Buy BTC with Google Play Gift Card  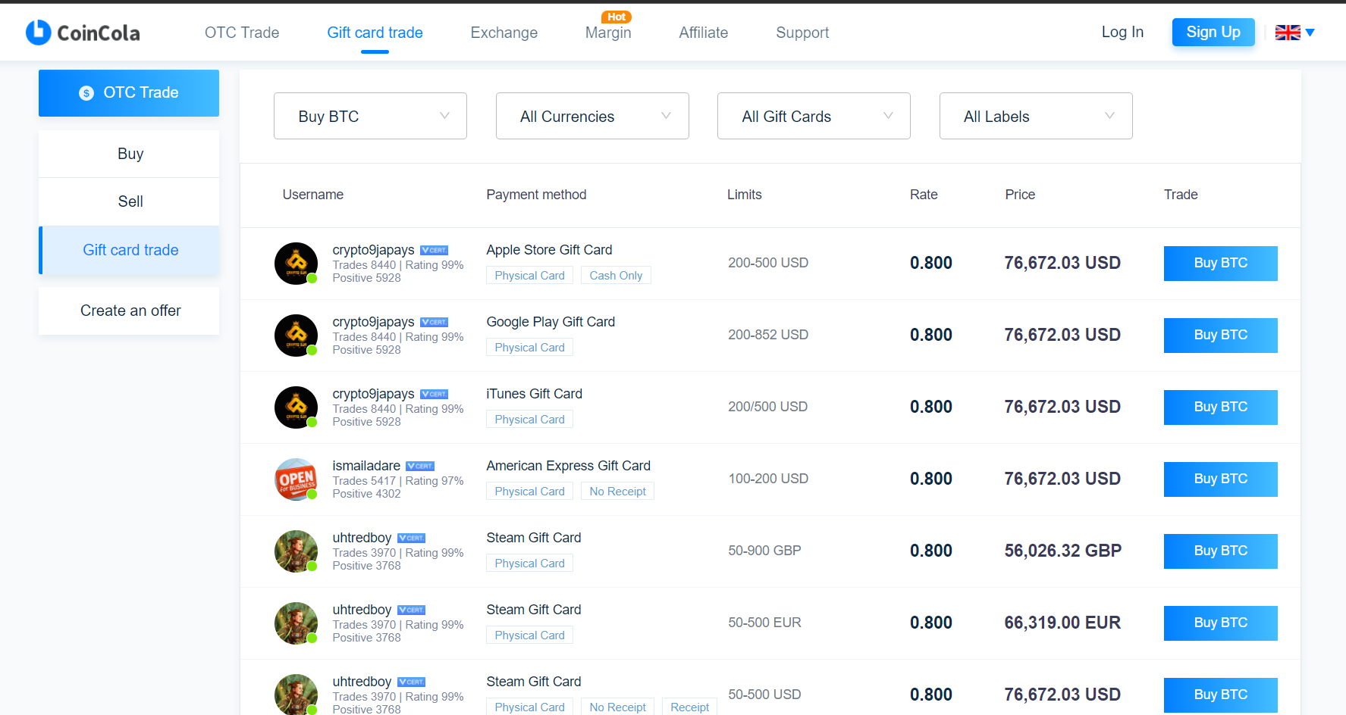pyautogui.click(x=1220, y=336)
